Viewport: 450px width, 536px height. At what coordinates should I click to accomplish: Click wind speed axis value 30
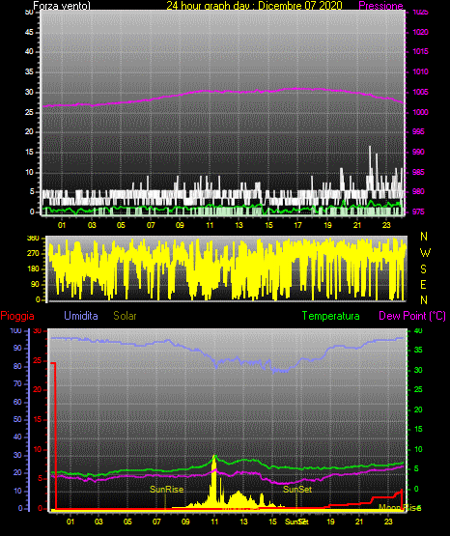[29, 93]
